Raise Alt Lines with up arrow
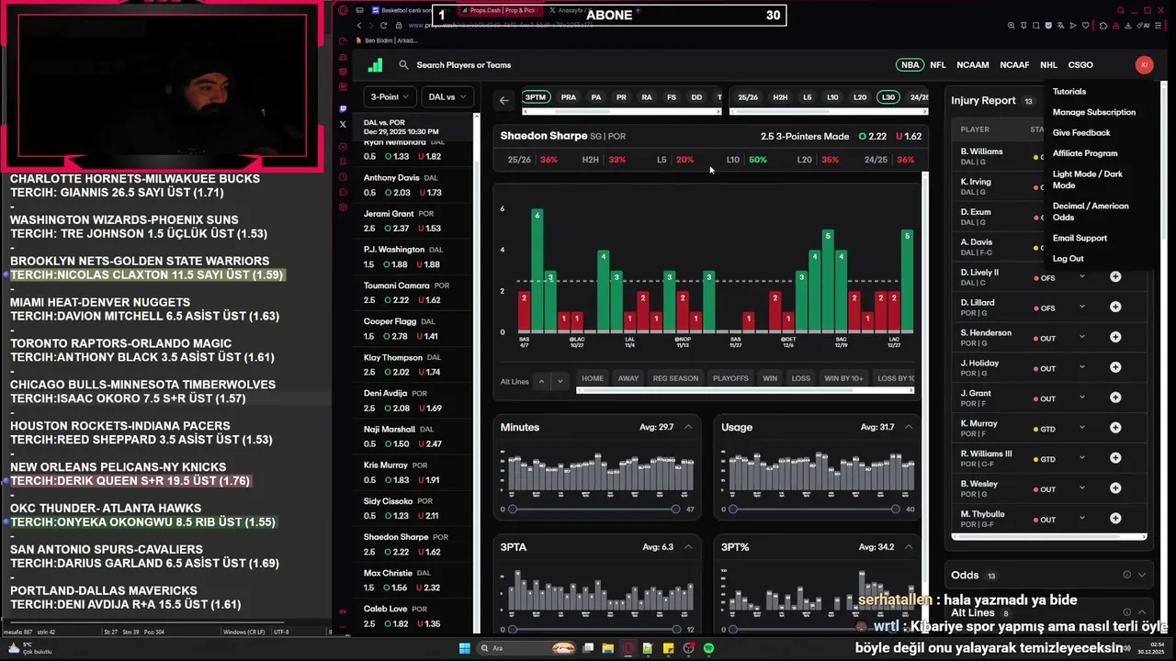 coord(541,381)
